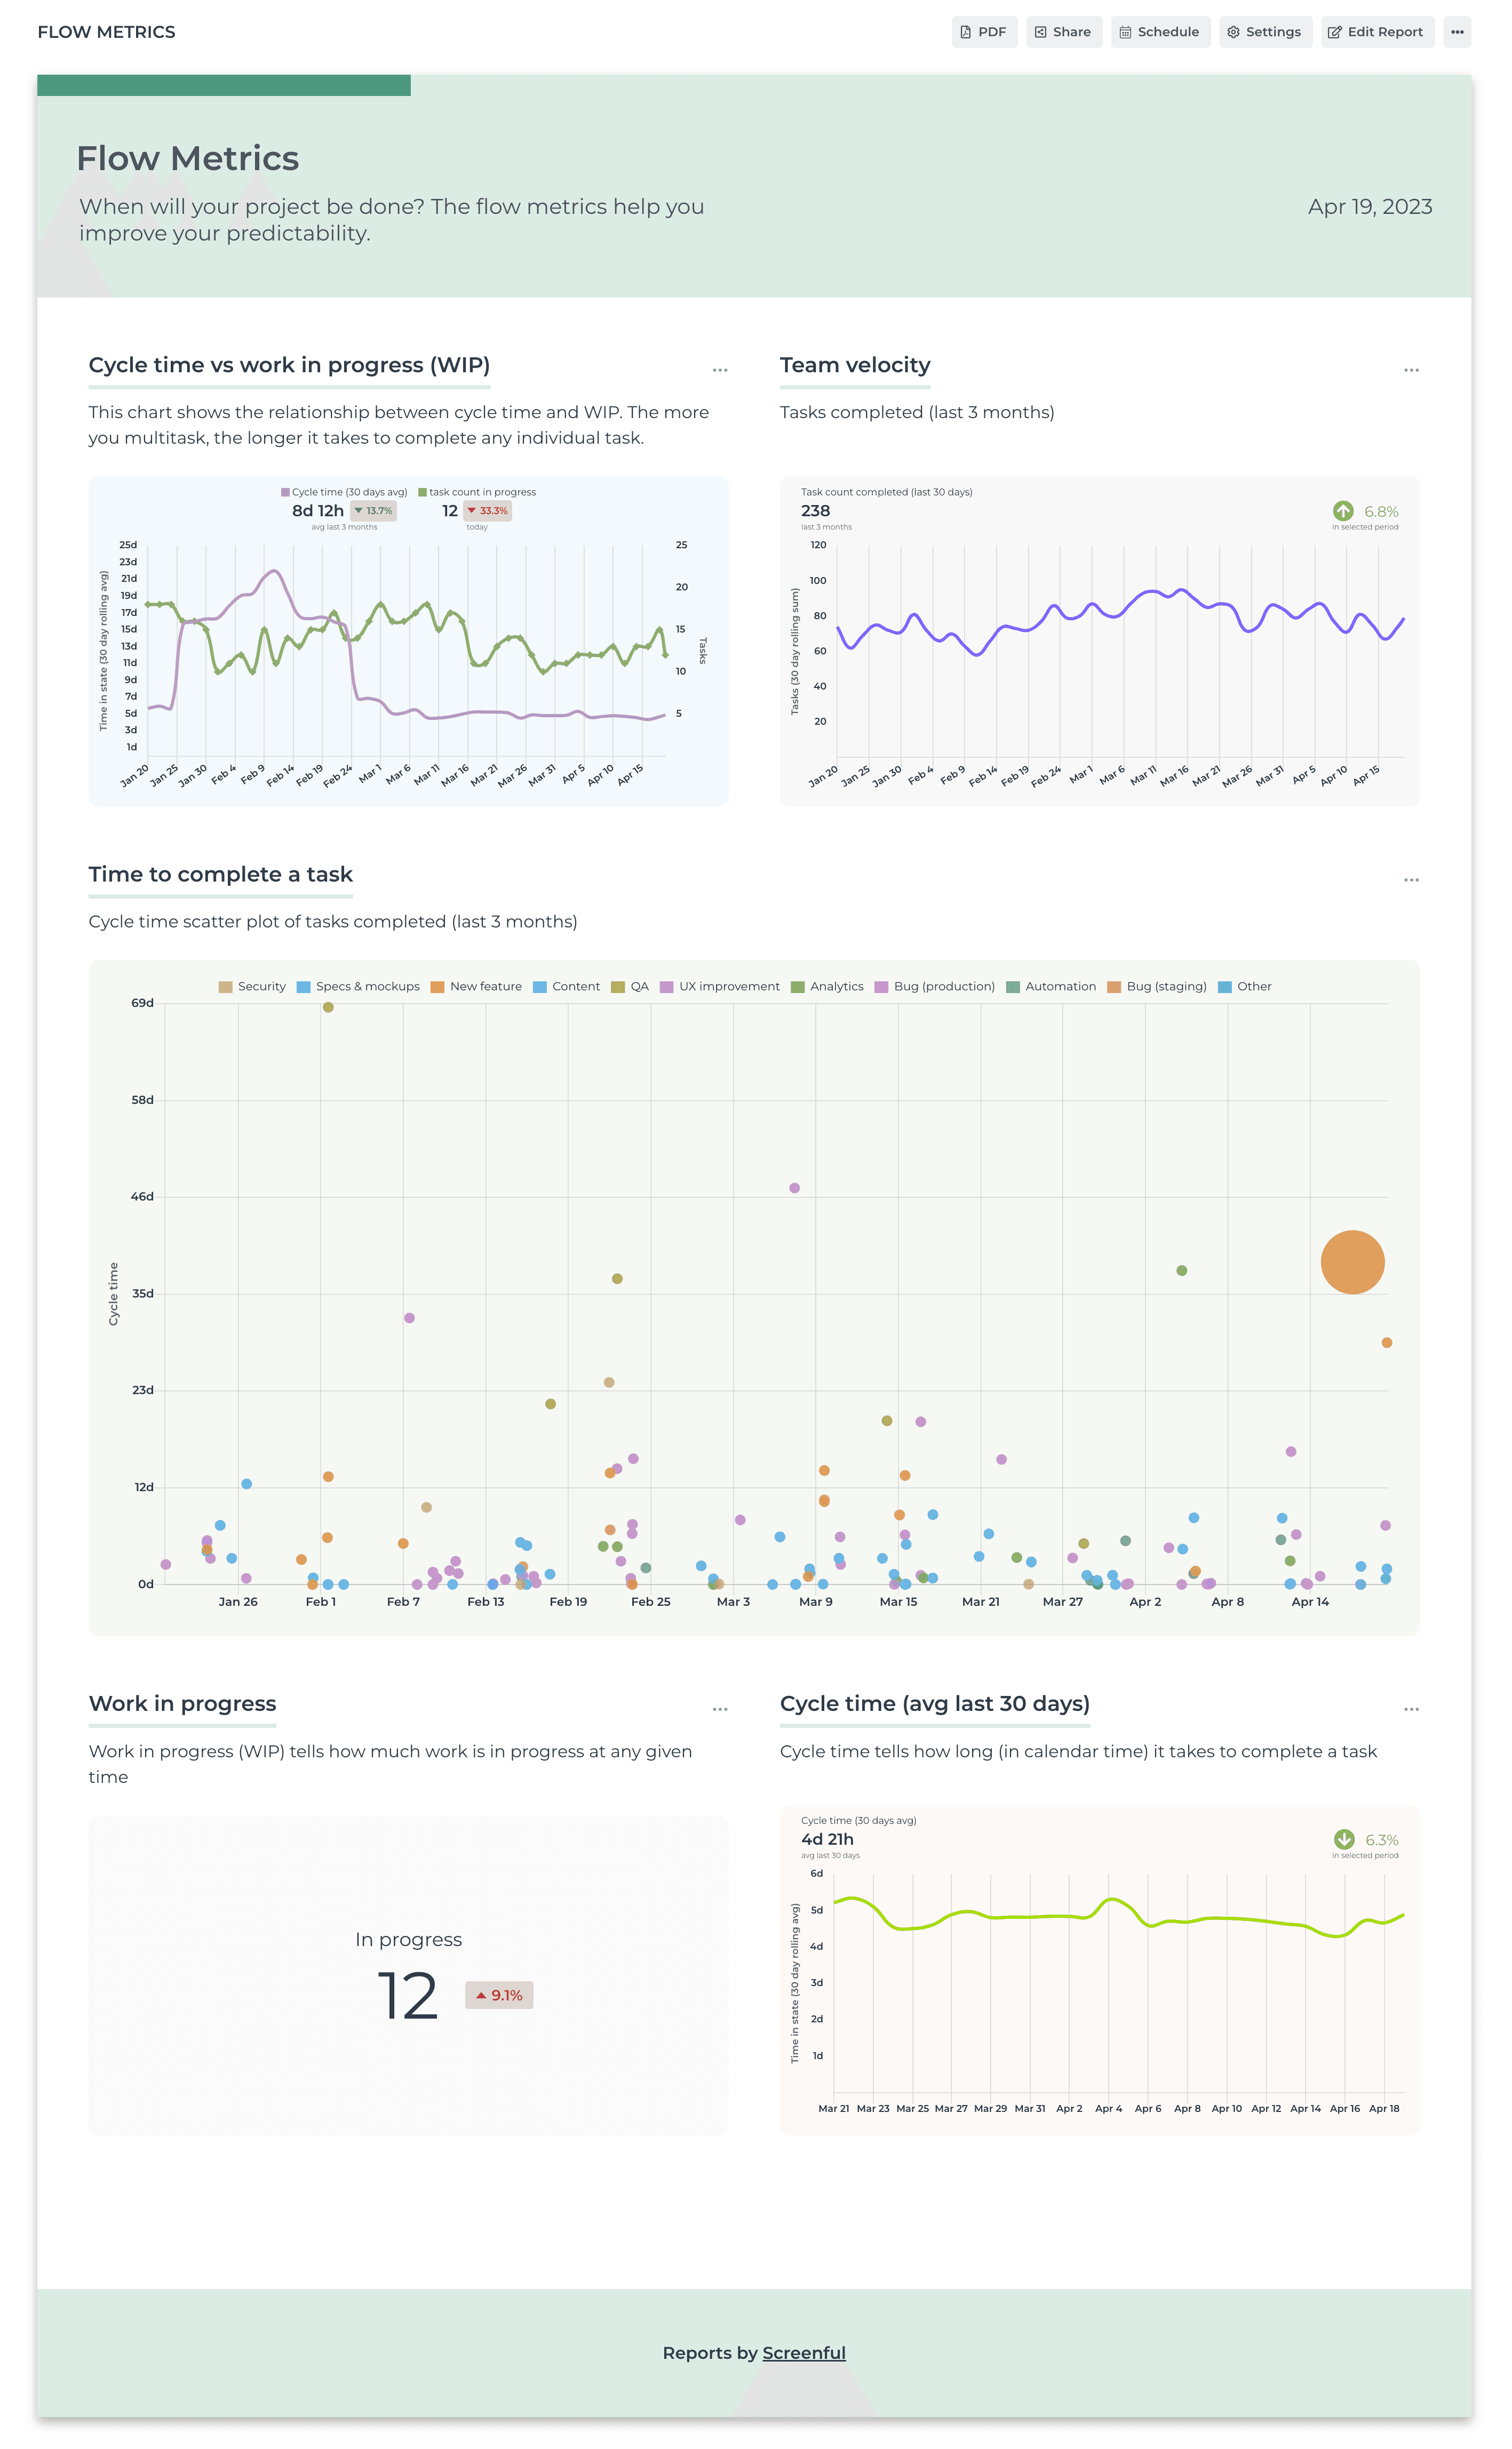Click the 4d 21h cycle time value

[827, 1839]
